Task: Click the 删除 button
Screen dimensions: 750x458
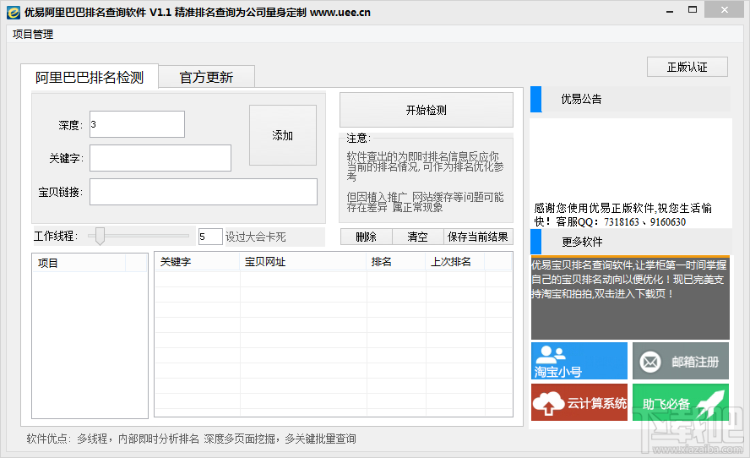Action: tap(367, 237)
